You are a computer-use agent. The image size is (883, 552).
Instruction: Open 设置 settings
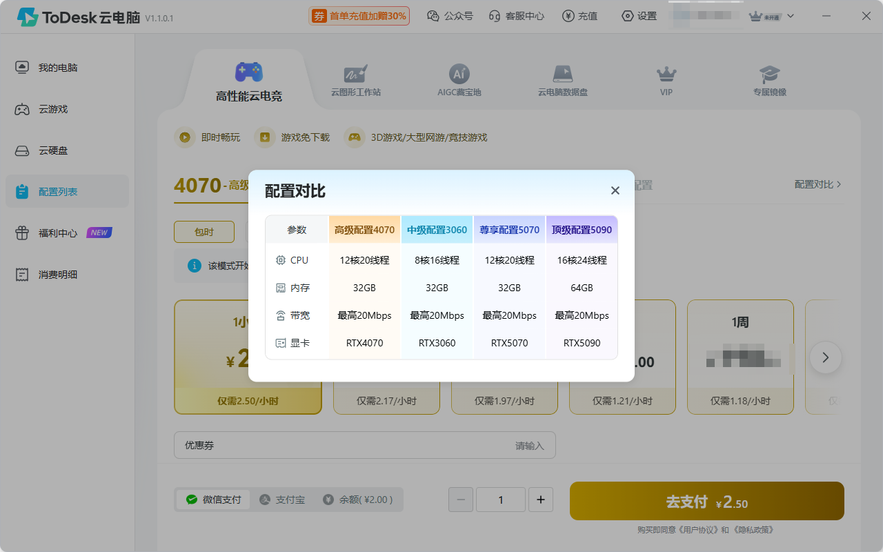[x=639, y=16]
